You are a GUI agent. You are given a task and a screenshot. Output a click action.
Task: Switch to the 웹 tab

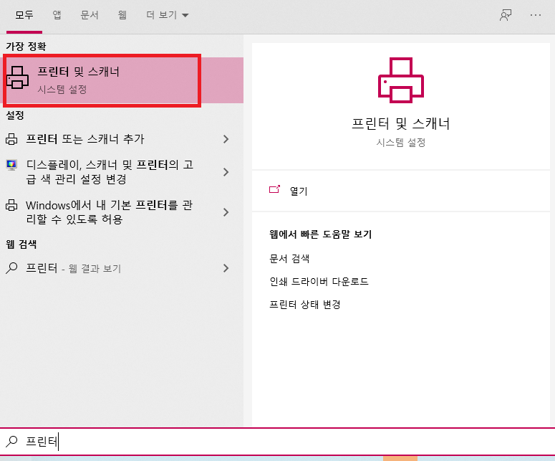tap(122, 15)
